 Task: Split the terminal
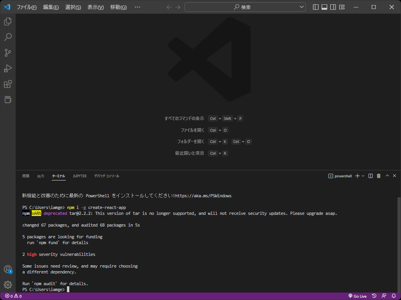point(370,176)
